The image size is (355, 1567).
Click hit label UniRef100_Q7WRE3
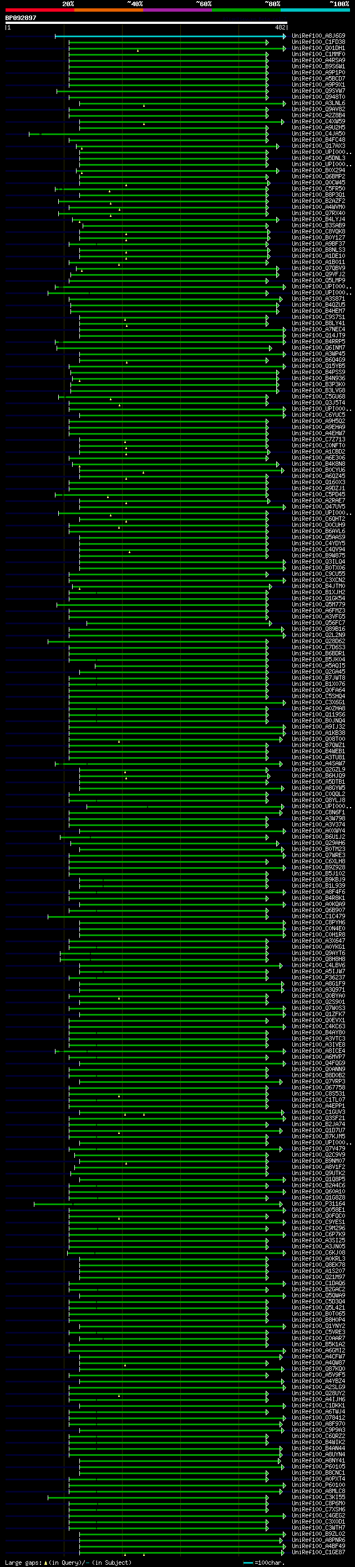(x=318, y=855)
